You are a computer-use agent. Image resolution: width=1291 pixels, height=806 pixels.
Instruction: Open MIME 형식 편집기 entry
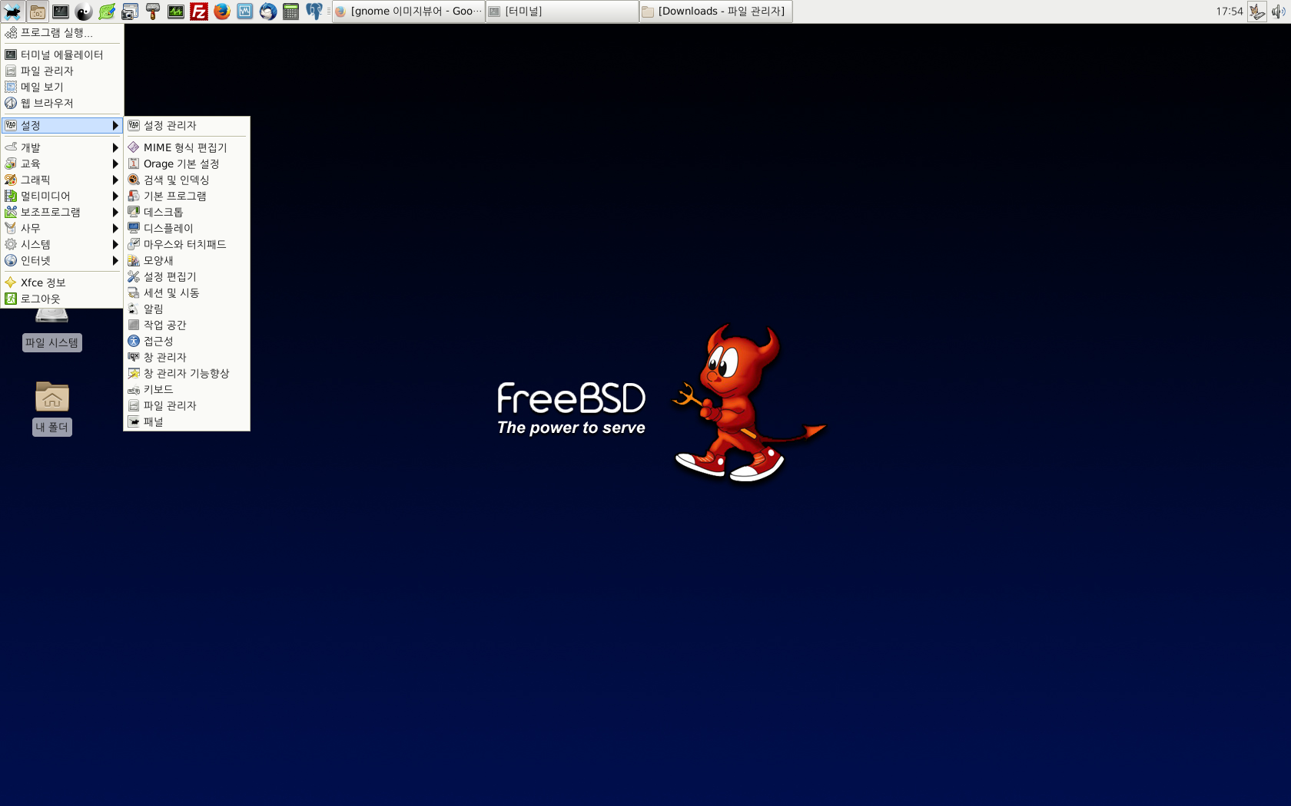coord(187,147)
